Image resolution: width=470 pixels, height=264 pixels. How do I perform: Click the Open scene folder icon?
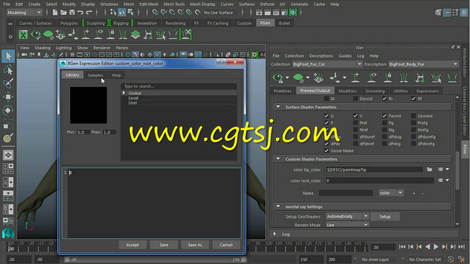[63, 12]
